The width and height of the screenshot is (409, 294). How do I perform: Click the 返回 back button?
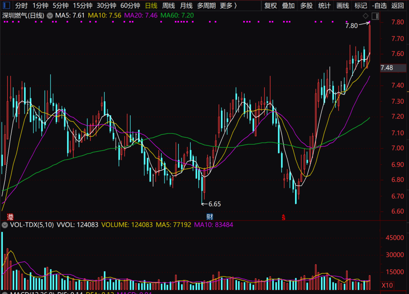pos(397,5)
